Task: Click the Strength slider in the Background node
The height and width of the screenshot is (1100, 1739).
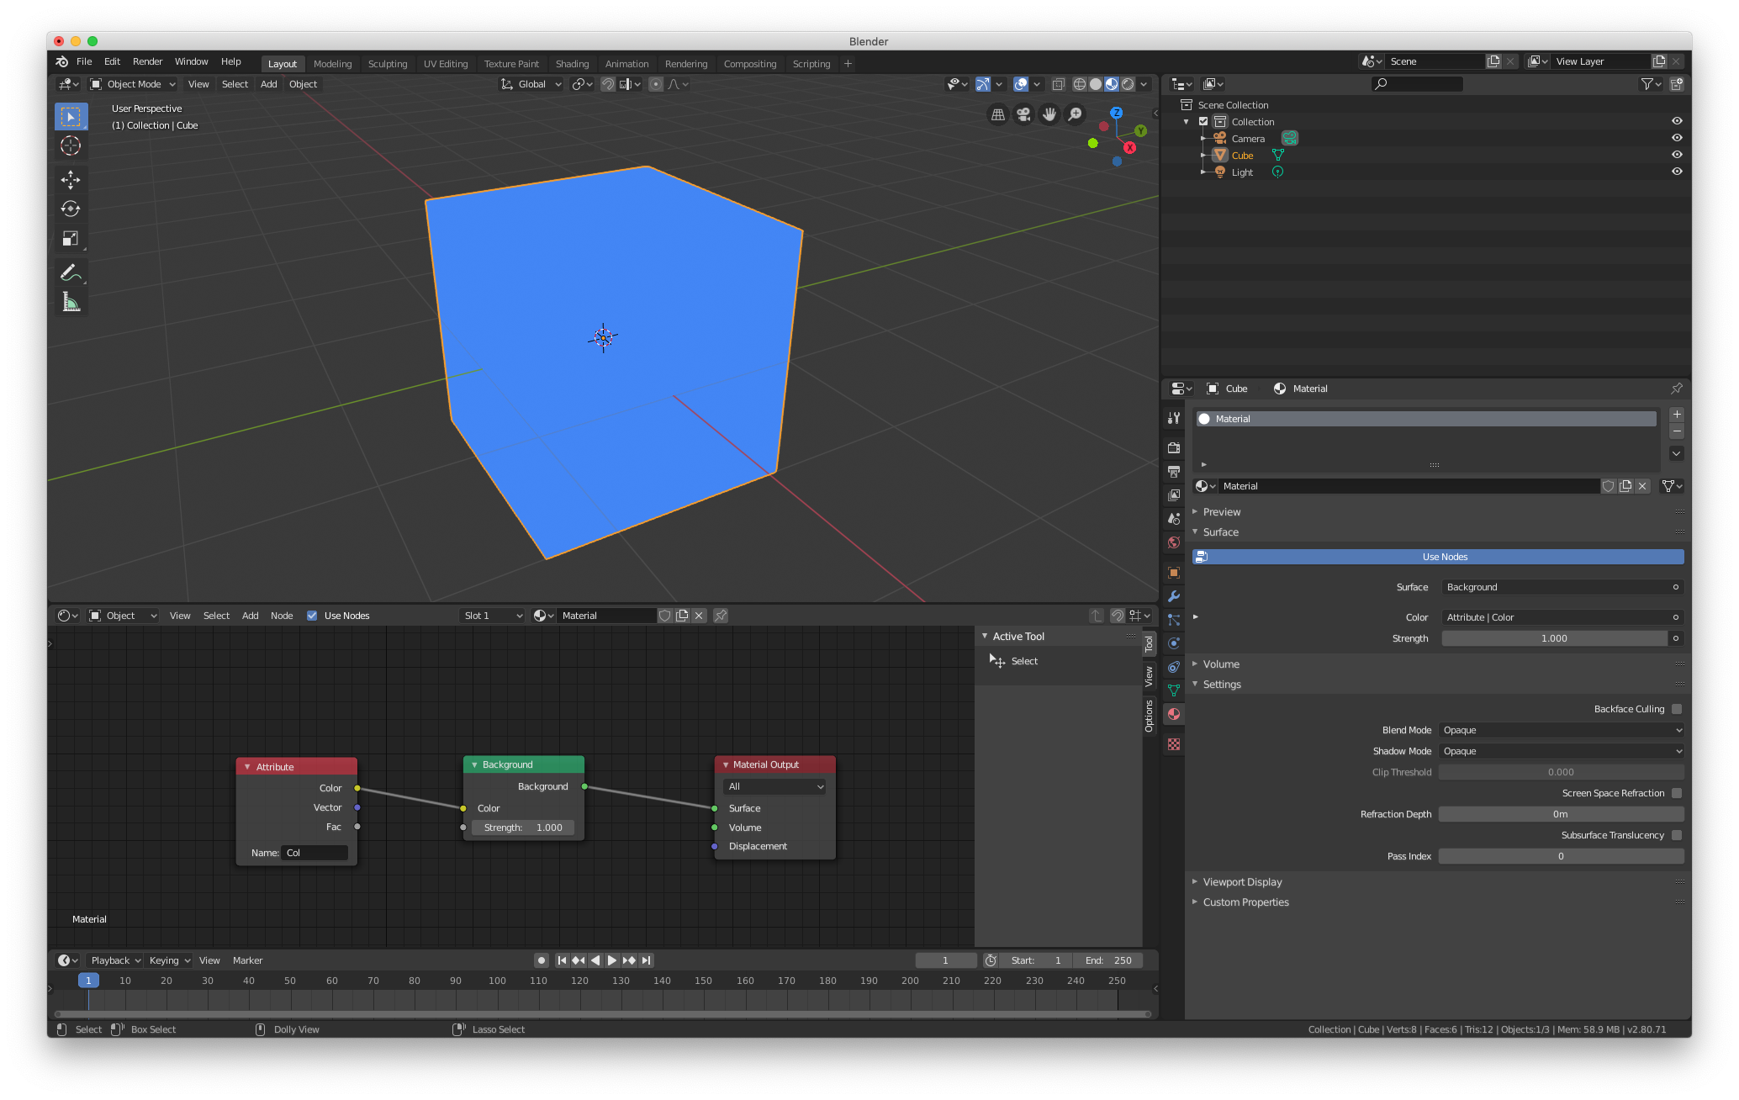Action: point(524,828)
